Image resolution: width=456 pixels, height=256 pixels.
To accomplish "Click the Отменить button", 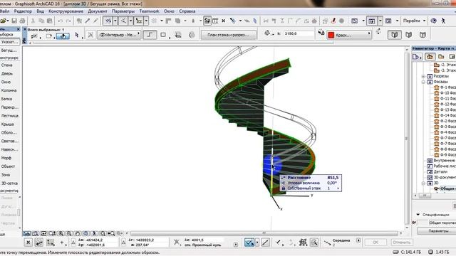I will point(401,242).
